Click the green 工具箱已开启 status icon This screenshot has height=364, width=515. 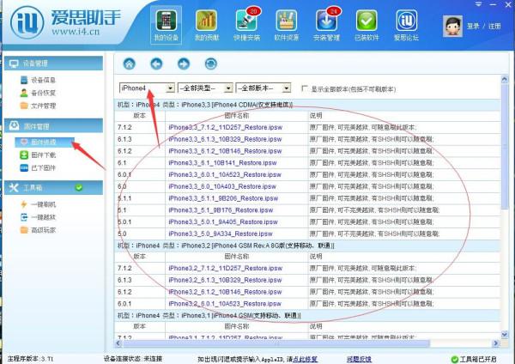coord(455,360)
